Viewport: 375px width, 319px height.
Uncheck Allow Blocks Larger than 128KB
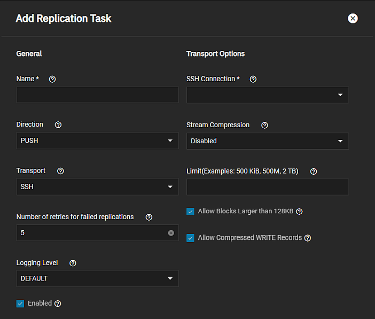[x=190, y=212]
